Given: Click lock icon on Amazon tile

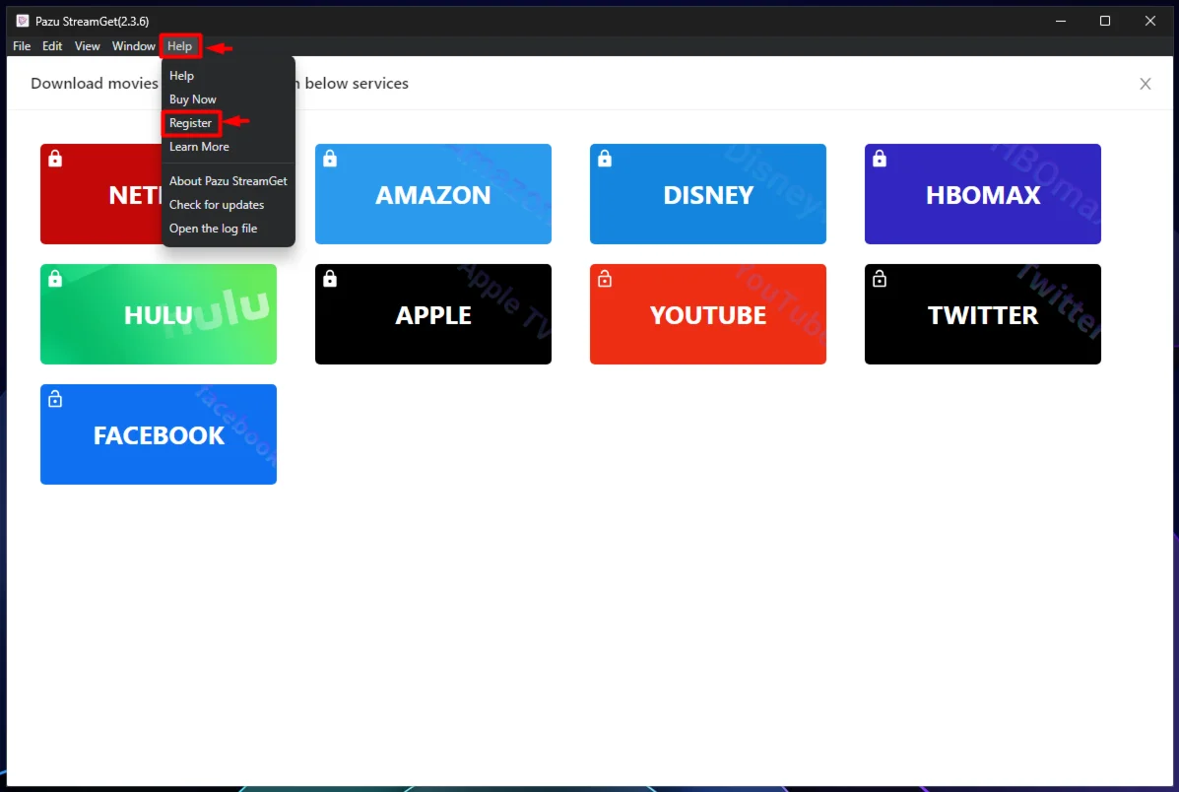Looking at the screenshot, I should click(x=330, y=159).
